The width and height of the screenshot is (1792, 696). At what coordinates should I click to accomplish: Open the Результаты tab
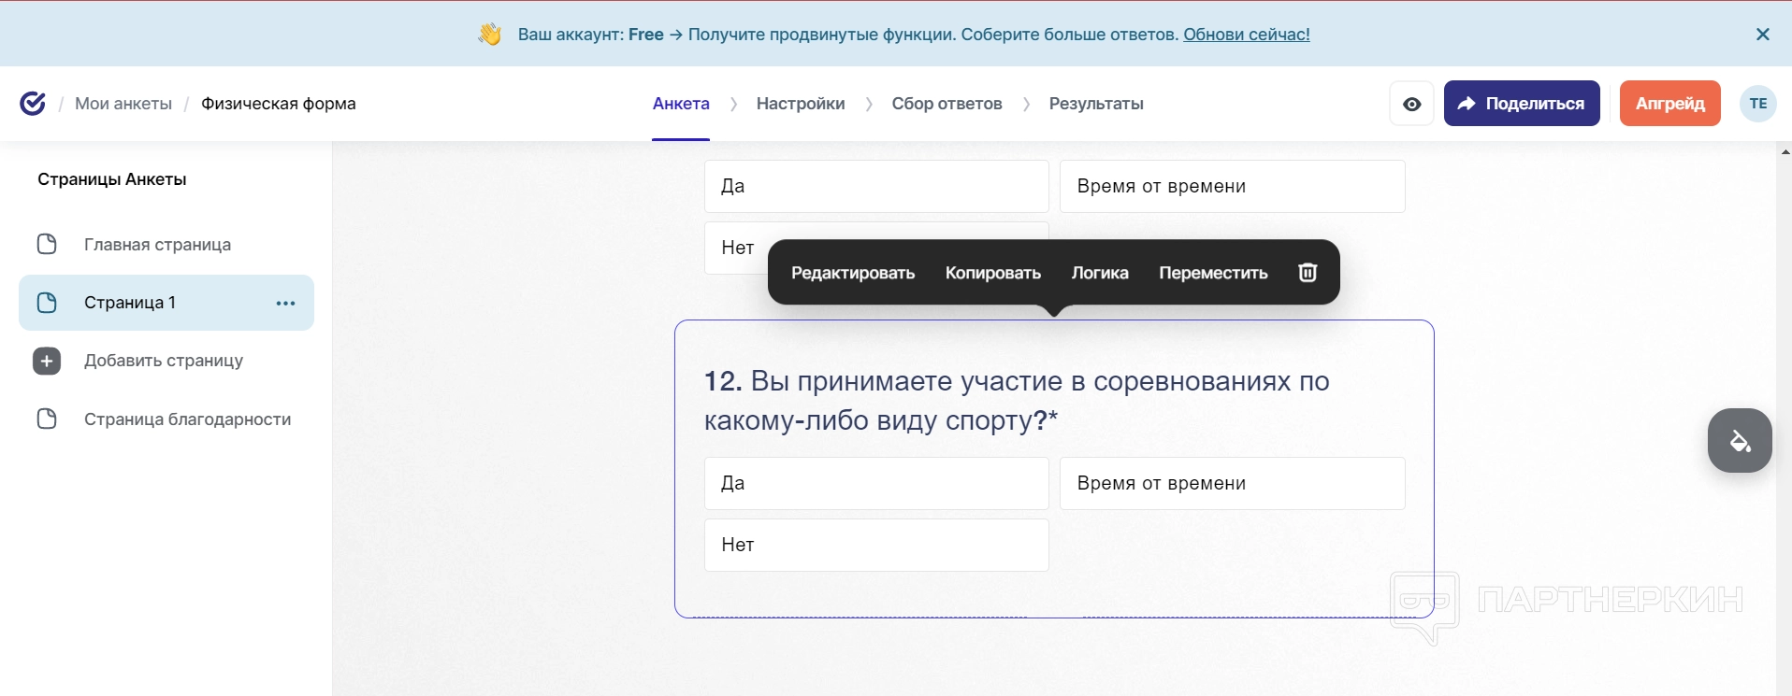[x=1095, y=104]
